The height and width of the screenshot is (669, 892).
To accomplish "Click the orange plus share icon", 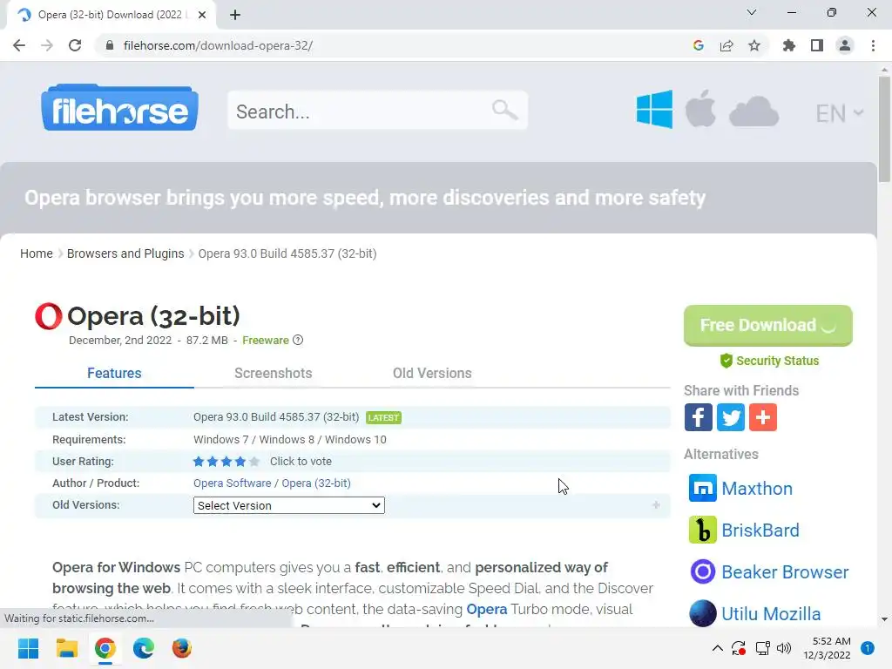I will pos(763,417).
